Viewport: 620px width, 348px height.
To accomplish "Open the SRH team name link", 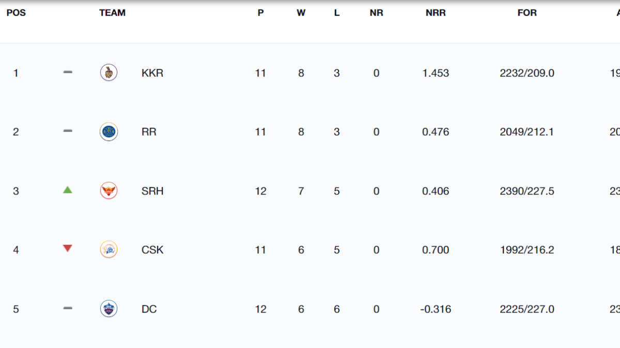I will (152, 191).
